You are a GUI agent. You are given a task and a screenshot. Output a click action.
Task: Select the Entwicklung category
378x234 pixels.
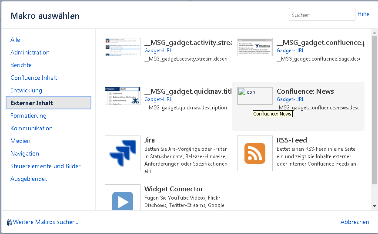[26, 90]
